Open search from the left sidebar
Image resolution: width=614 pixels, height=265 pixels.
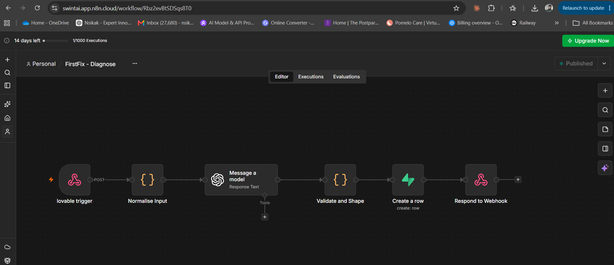pyautogui.click(x=7, y=73)
